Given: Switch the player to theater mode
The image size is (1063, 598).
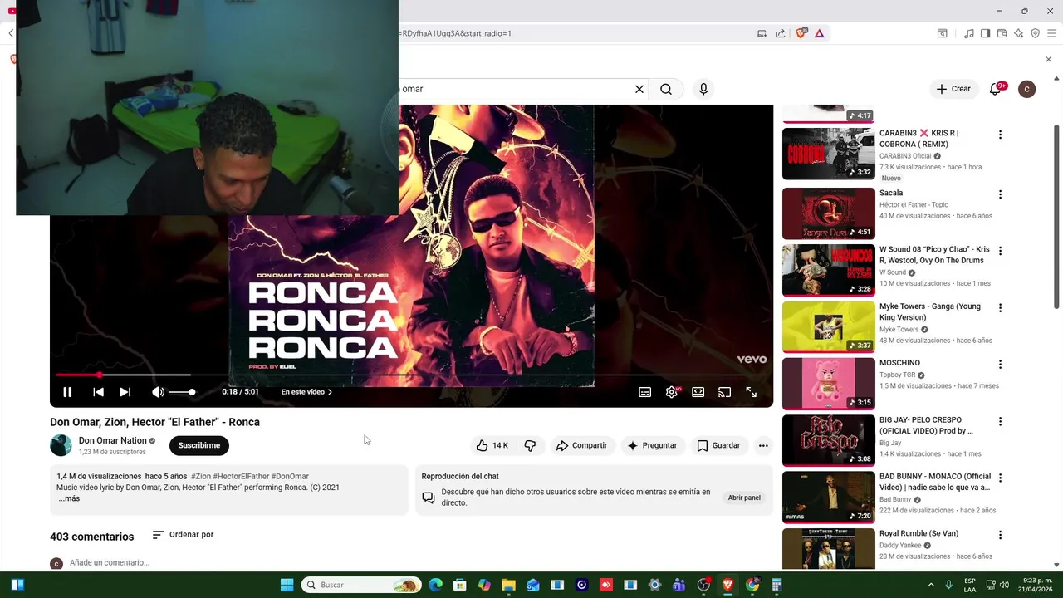Looking at the screenshot, I should click(698, 392).
